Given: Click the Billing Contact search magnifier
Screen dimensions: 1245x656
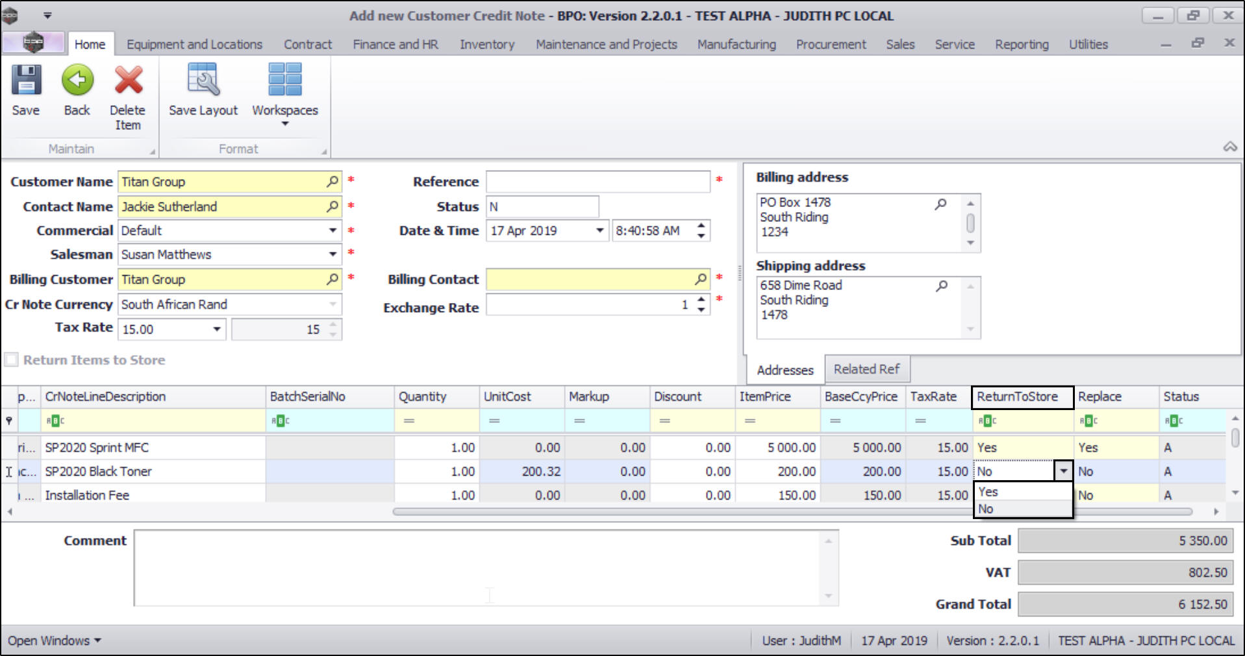Looking at the screenshot, I should (x=700, y=279).
